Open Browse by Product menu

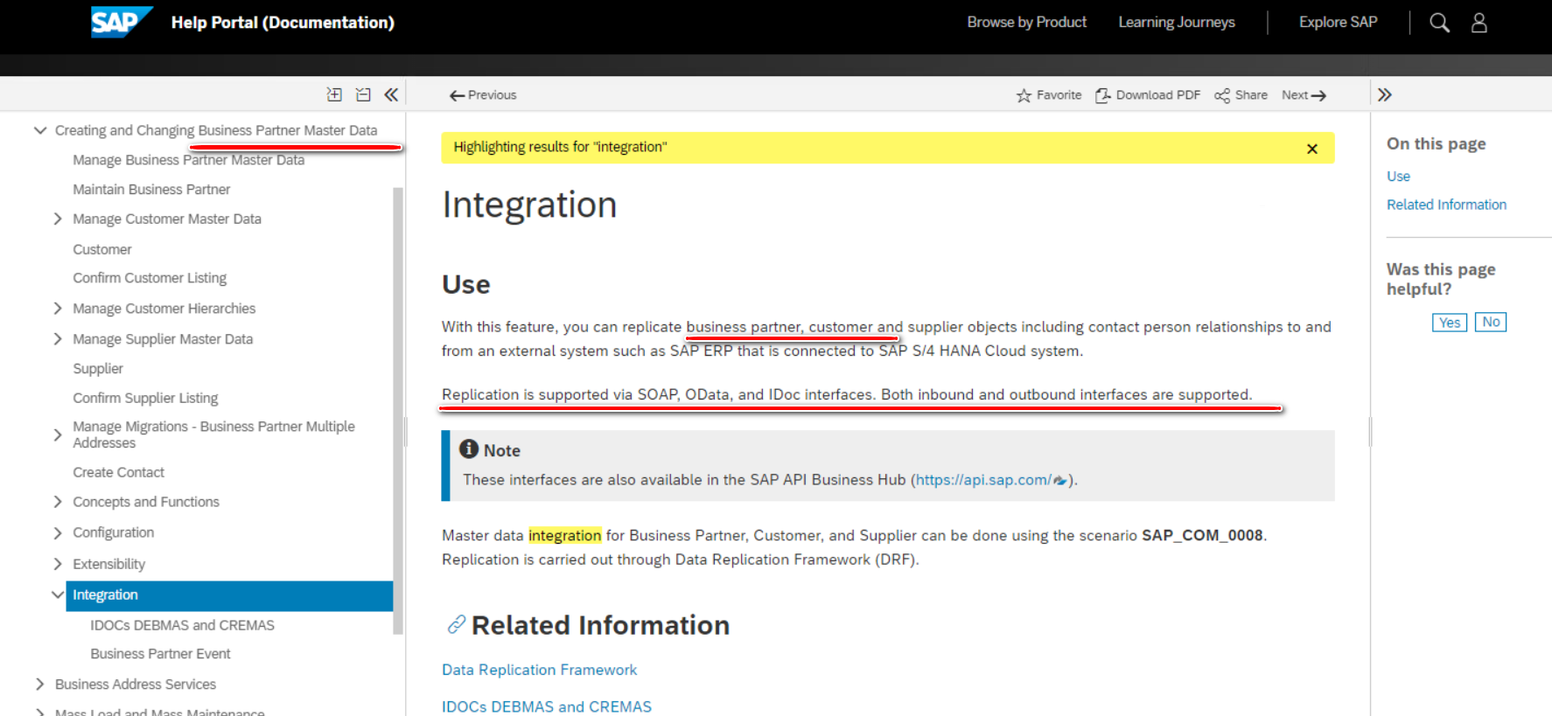click(1026, 22)
